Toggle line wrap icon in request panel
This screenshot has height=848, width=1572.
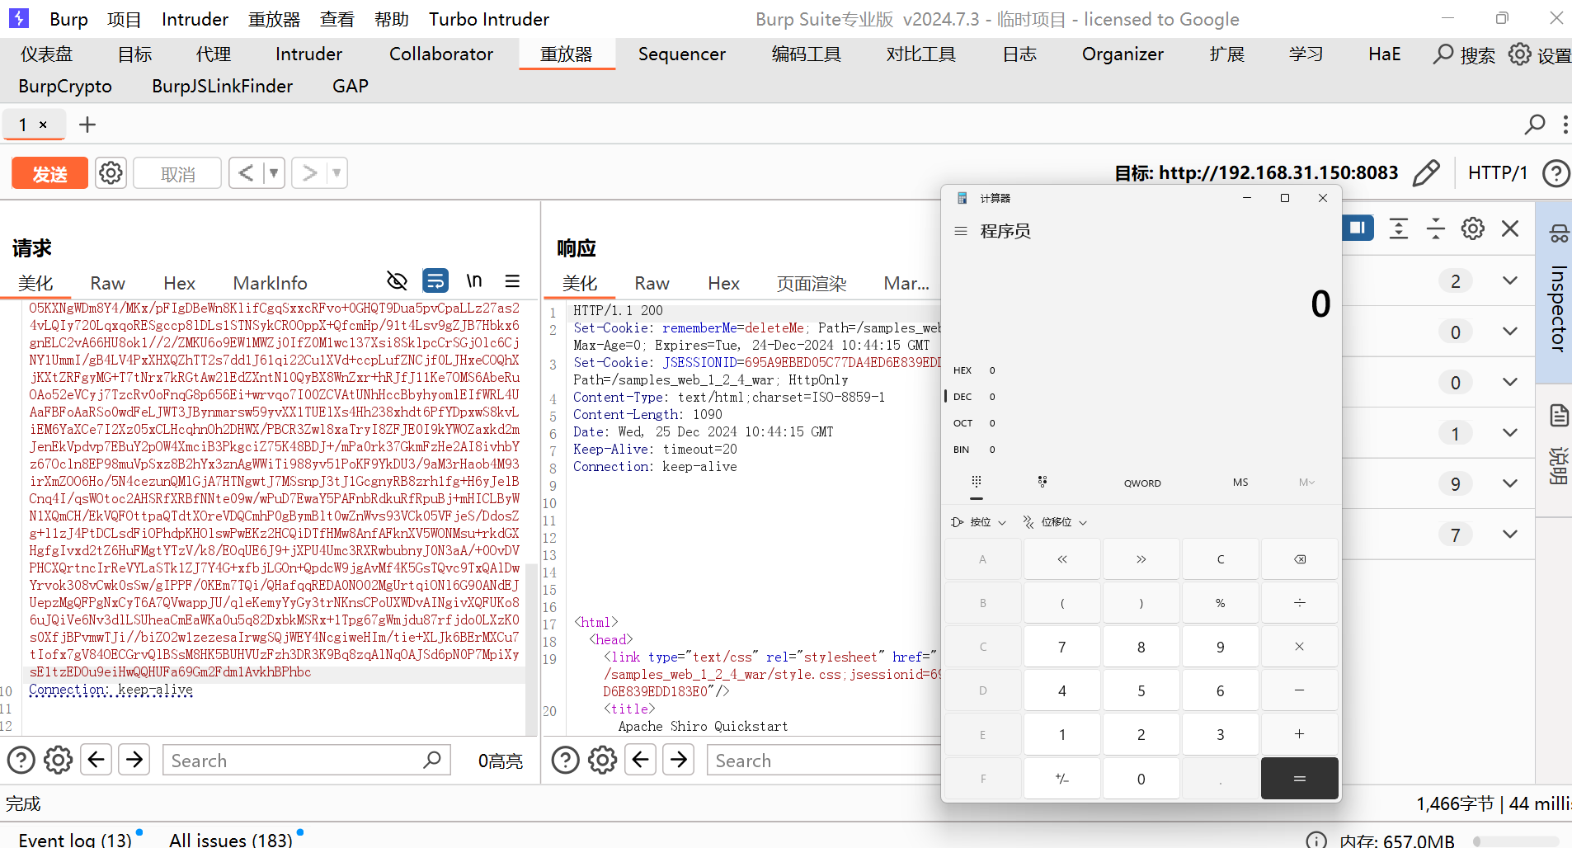(x=435, y=281)
